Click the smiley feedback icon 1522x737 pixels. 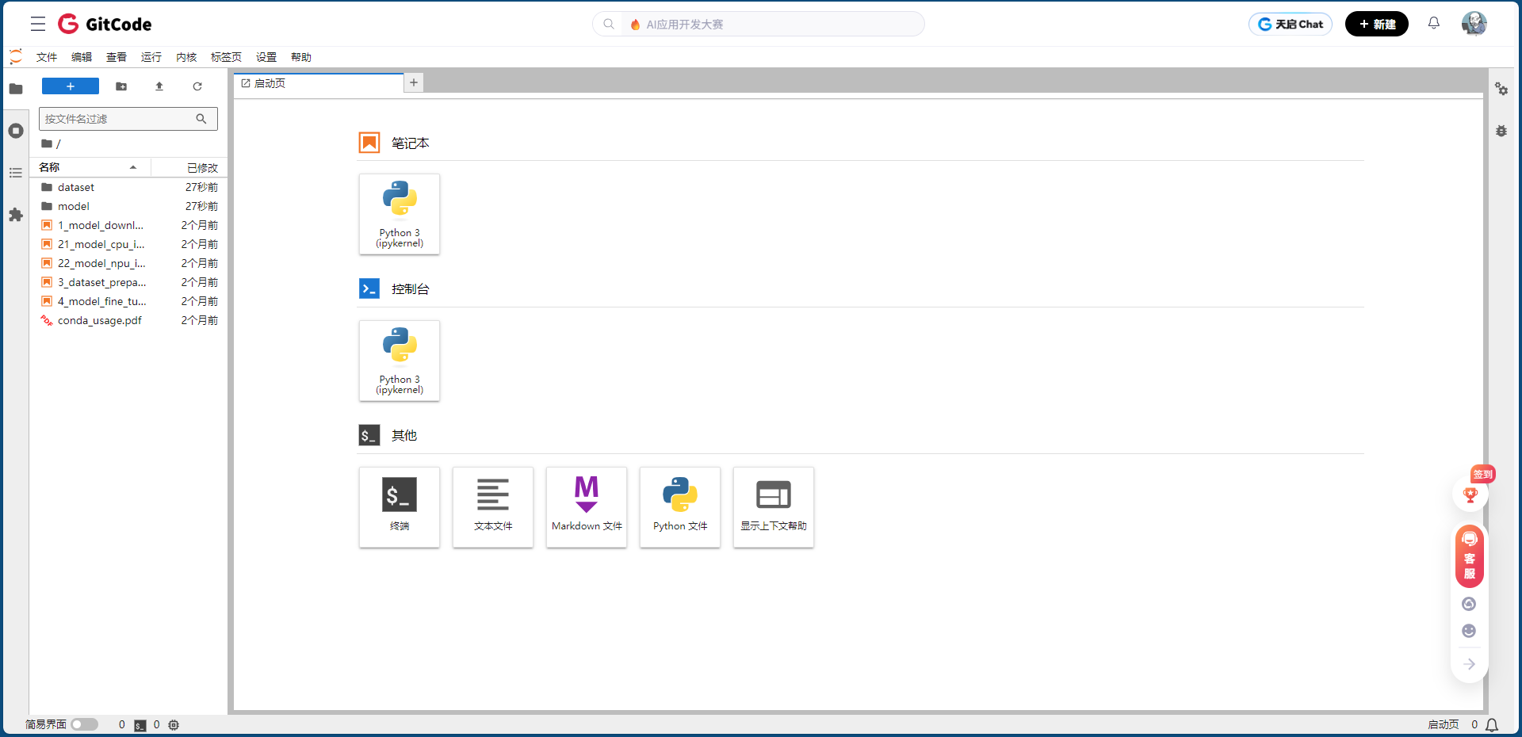pyautogui.click(x=1469, y=631)
